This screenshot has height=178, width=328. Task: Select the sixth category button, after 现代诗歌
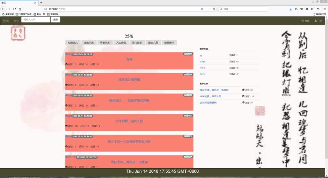pos(153,43)
